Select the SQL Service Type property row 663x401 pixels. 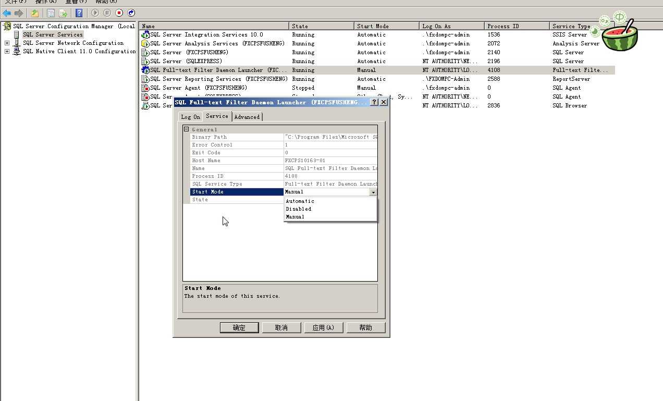284,184
